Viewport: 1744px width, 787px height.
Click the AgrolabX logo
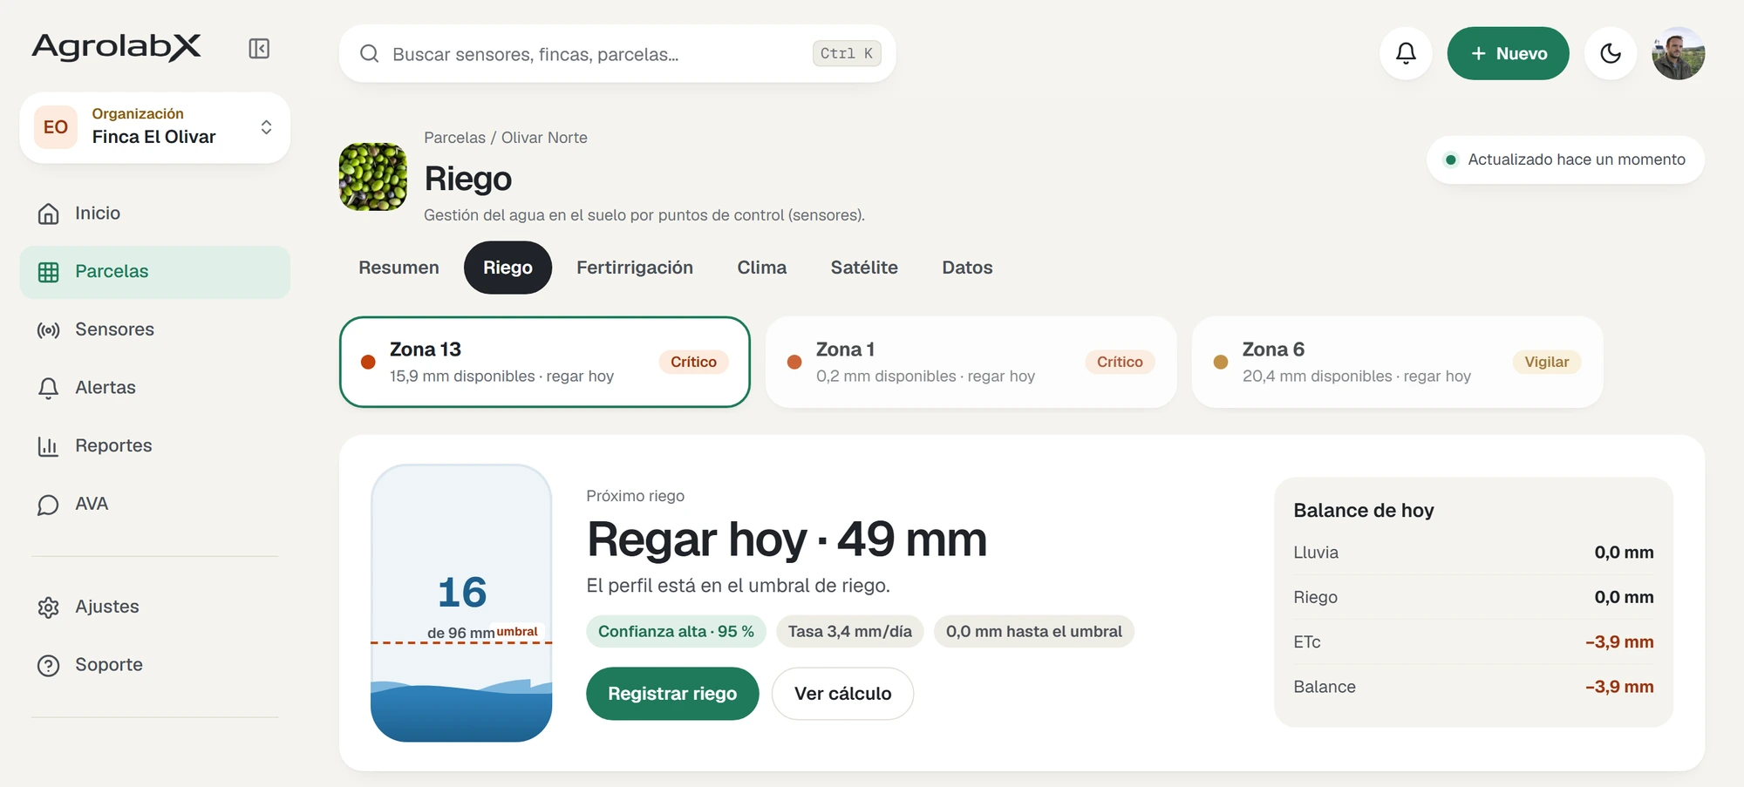tap(117, 47)
